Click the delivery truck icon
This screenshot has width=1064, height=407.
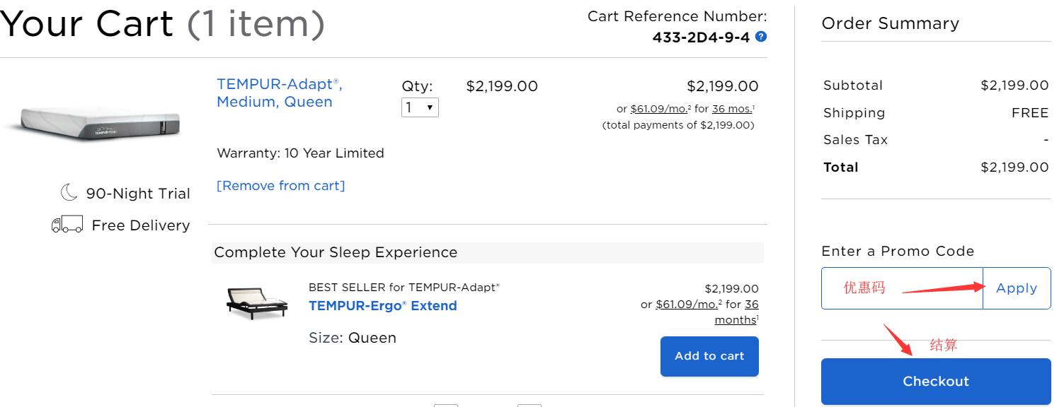(67, 225)
